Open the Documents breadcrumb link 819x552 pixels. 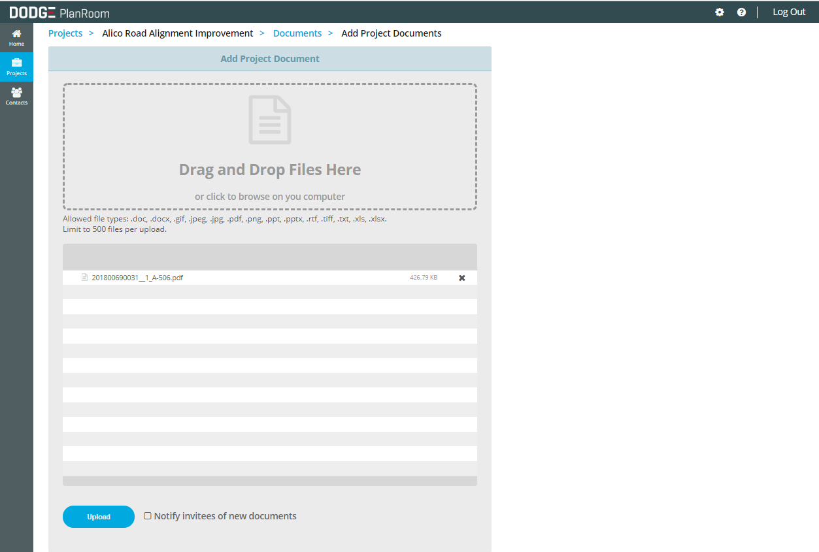(297, 33)
